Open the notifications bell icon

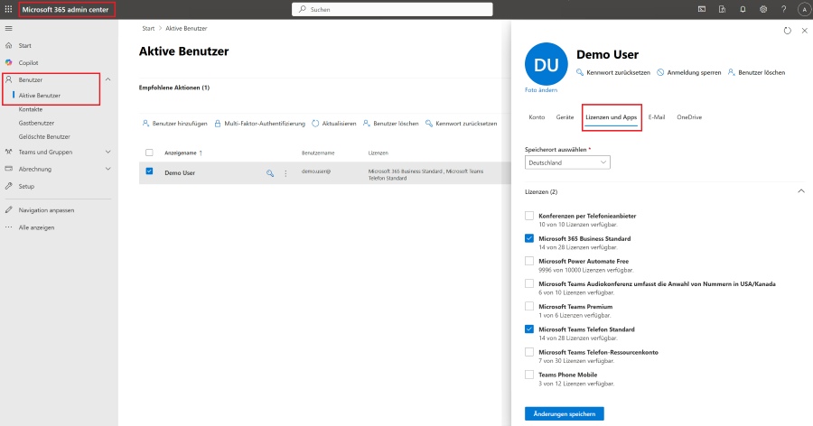(743, 9)
